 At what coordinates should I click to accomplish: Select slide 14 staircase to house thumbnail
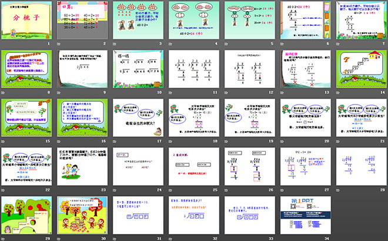[362, 69]
